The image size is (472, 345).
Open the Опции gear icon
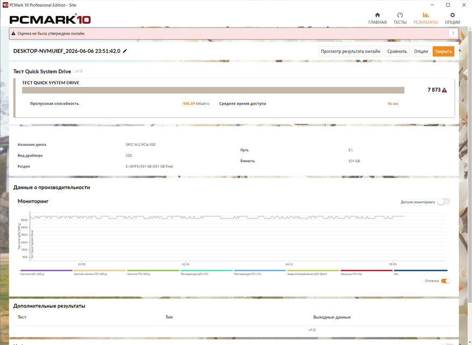[x=452, y=15]
